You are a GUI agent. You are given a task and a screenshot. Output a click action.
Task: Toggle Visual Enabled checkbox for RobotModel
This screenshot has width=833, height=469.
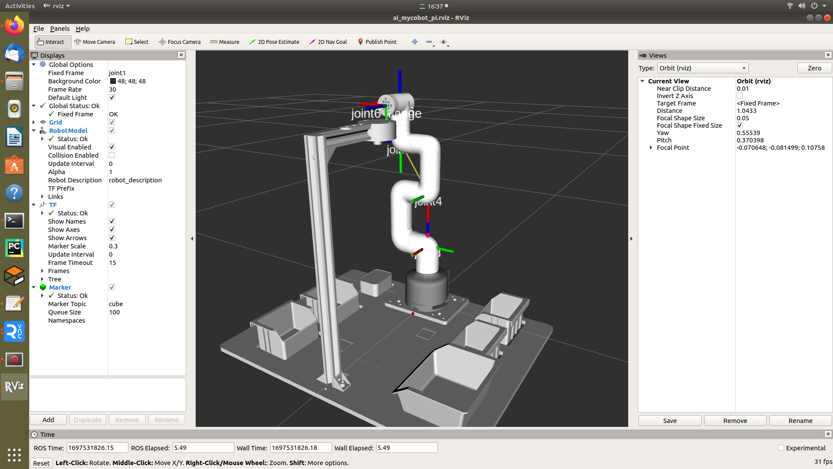(112, 147)
